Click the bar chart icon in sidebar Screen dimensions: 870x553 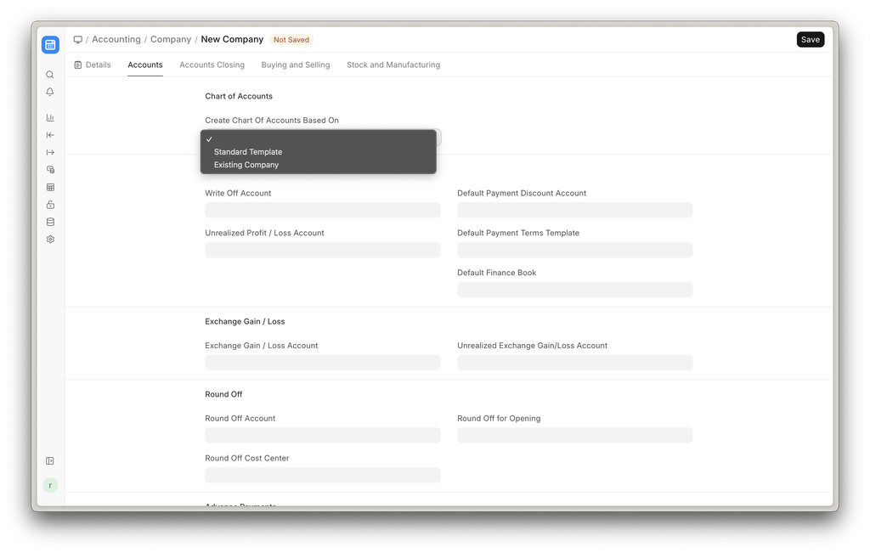[50, 118]
